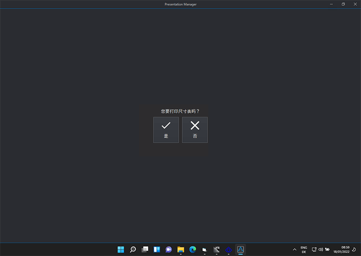The width and height of the screenshot is (361, 256).
Task: Open taskbar Search magnifier
Action: (133, 249)
